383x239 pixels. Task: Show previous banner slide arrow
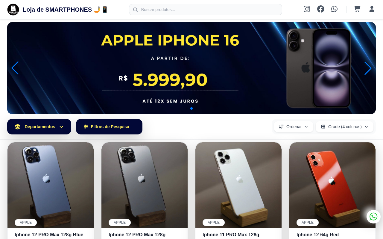pos(15,68)
